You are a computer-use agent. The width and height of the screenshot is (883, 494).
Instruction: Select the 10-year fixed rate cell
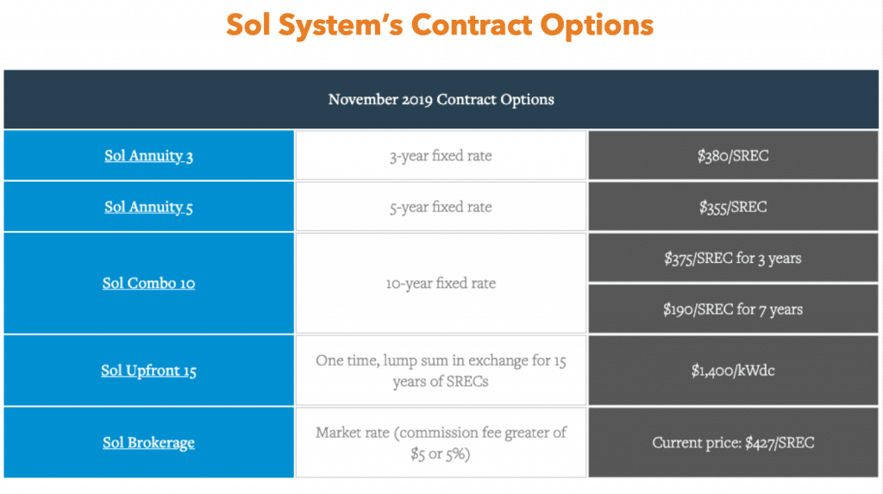pos(441,283)
